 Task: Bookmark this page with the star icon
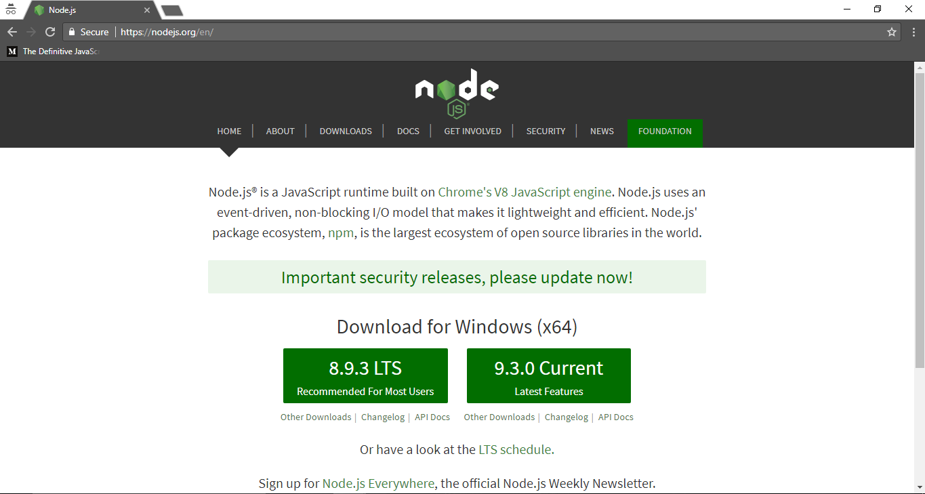pyautogui.click(x=892, y=32)
